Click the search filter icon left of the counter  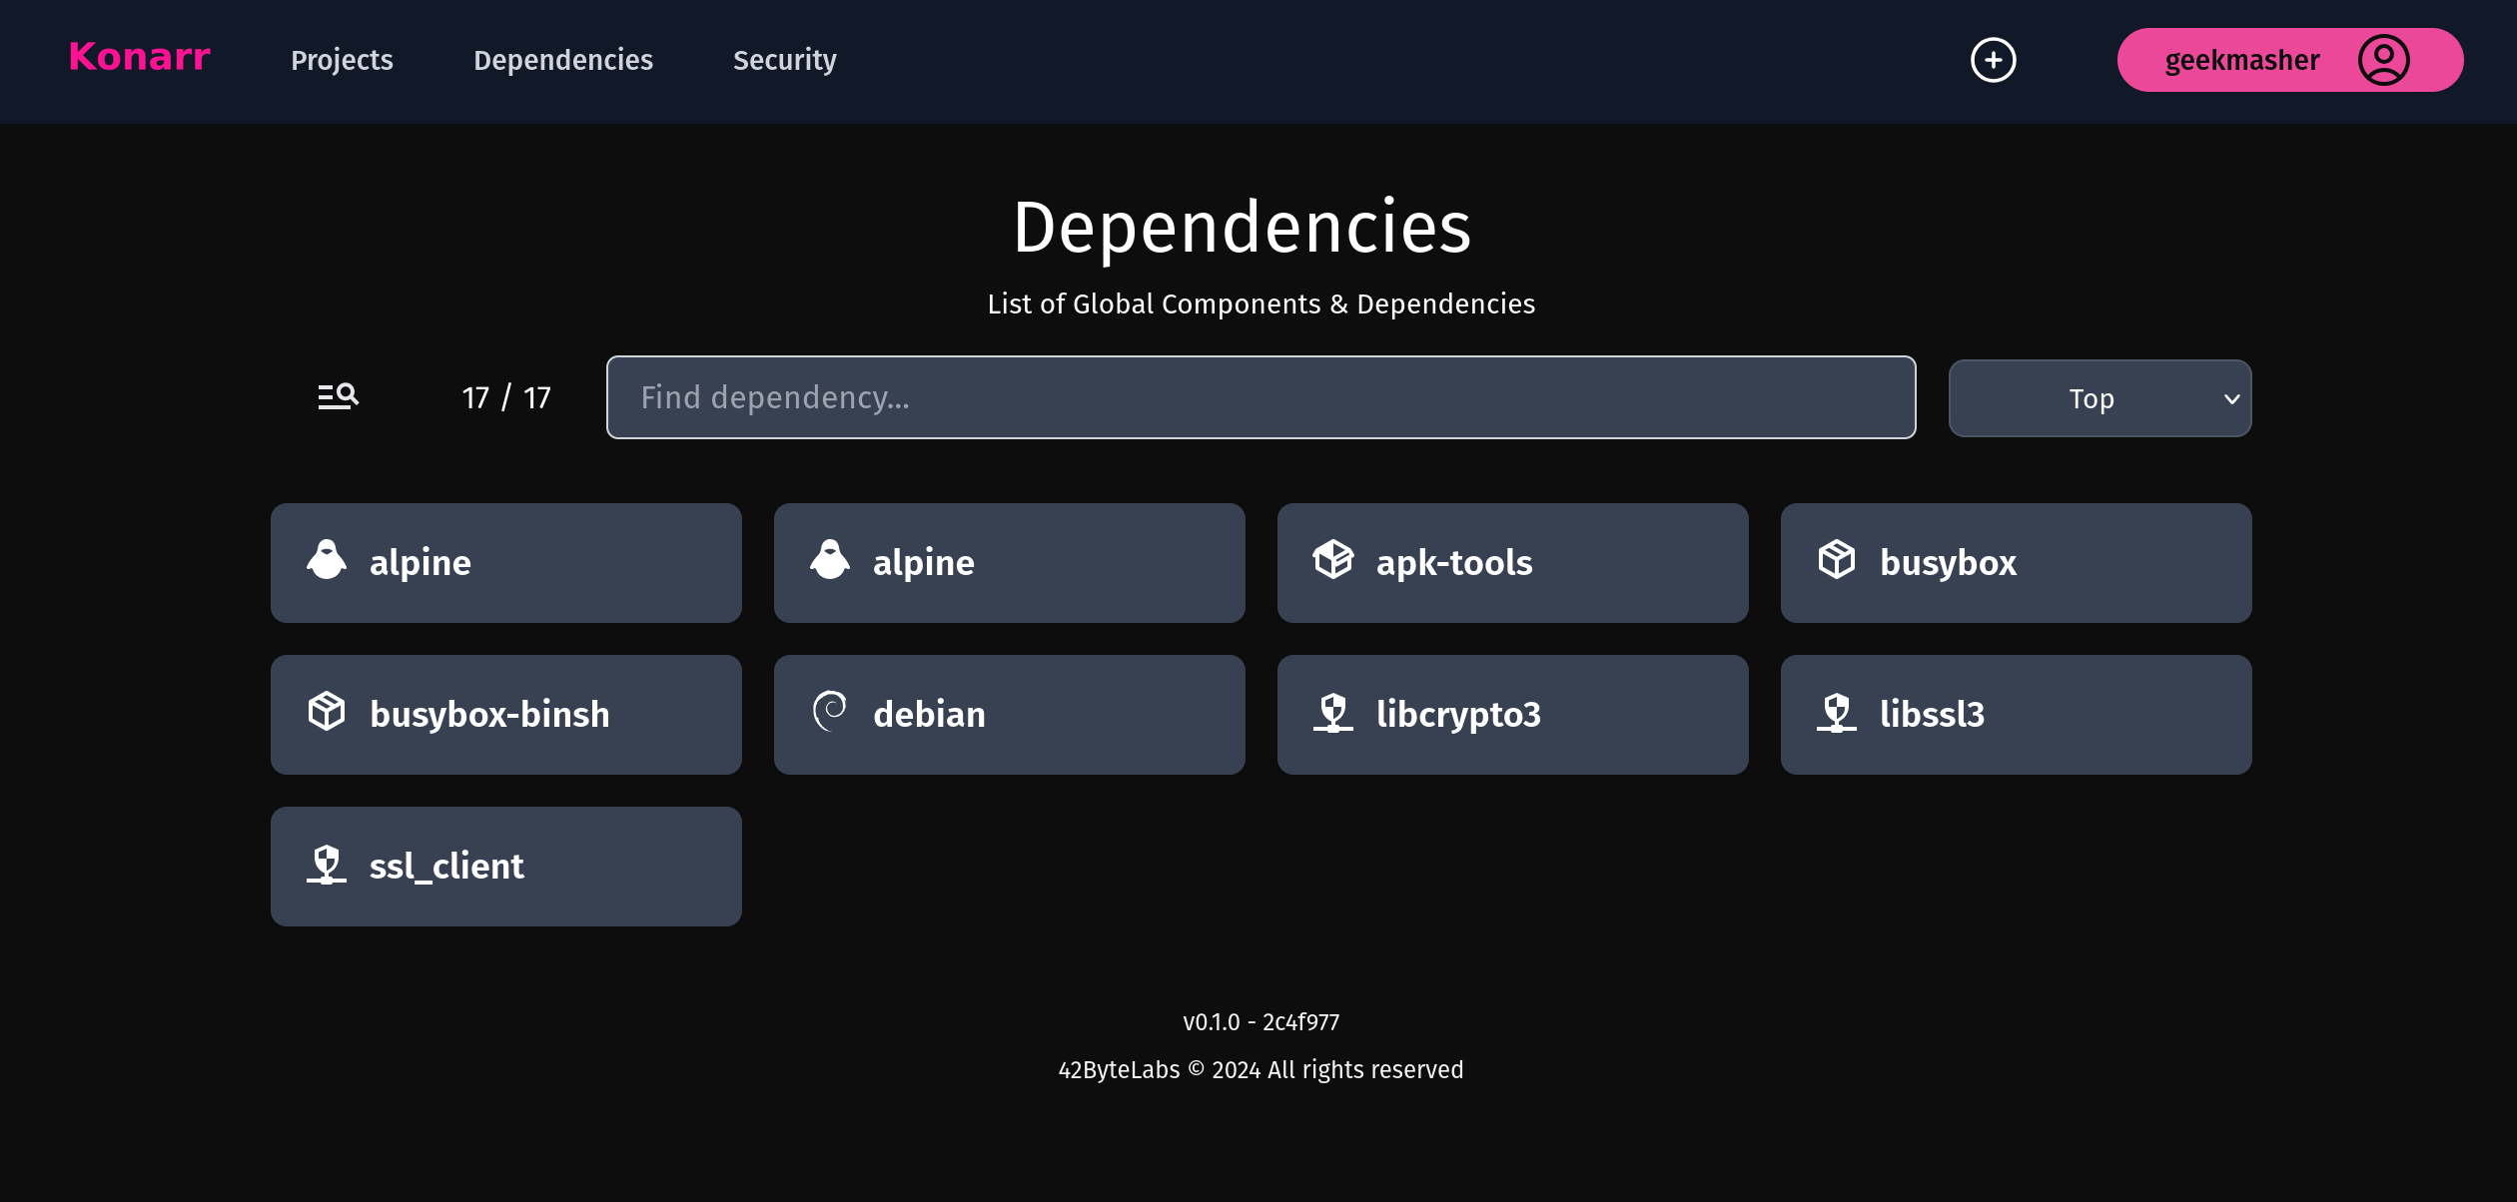(339, 396)
